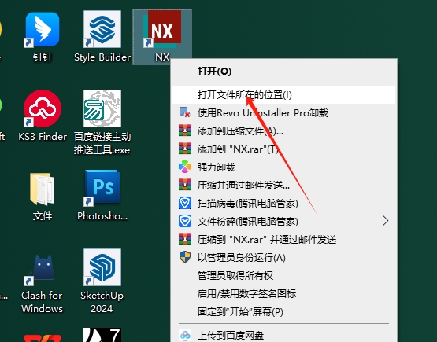437x342 pixels.
Task: Click shield icon beside 扫描病毒(腾讯电脑管家)
Action: (185, 203)
